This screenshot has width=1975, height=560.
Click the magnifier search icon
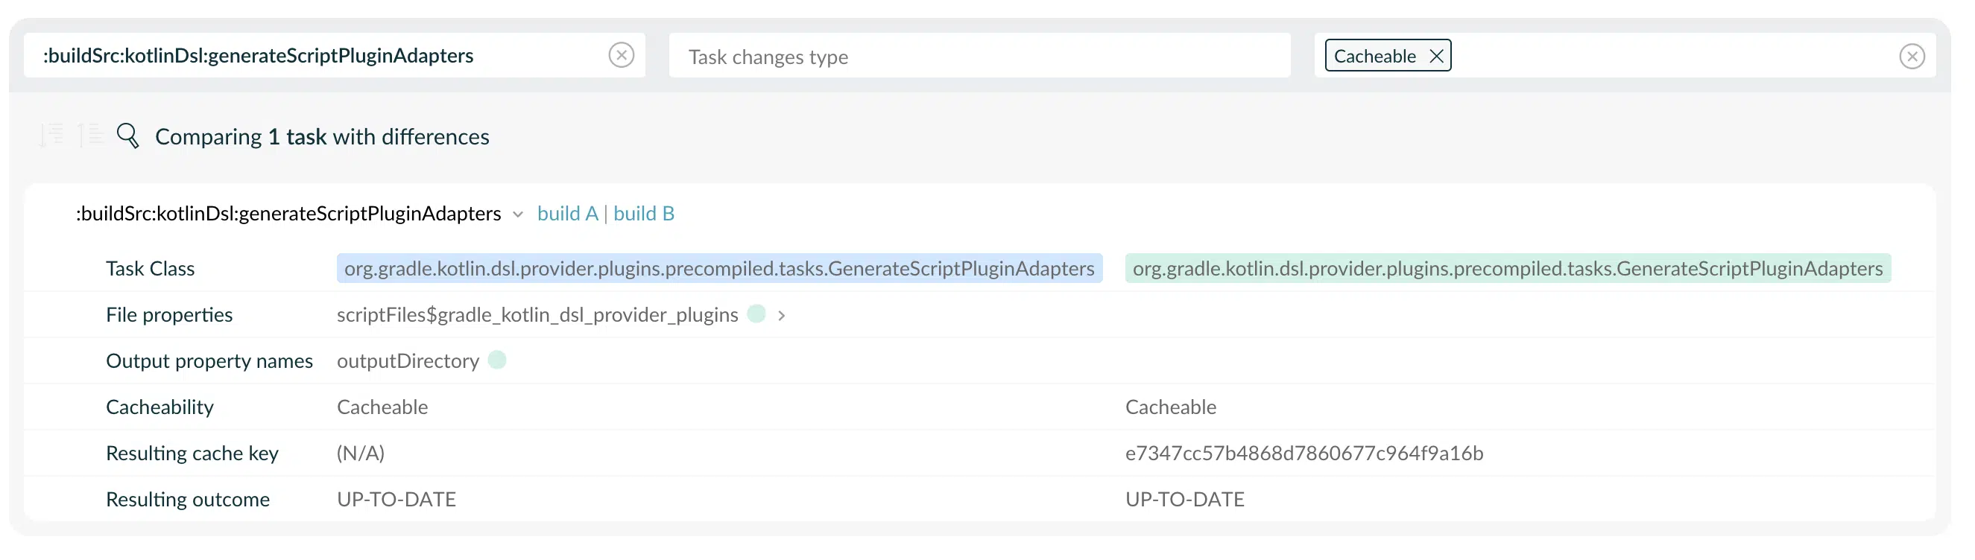tap(128, 136)
